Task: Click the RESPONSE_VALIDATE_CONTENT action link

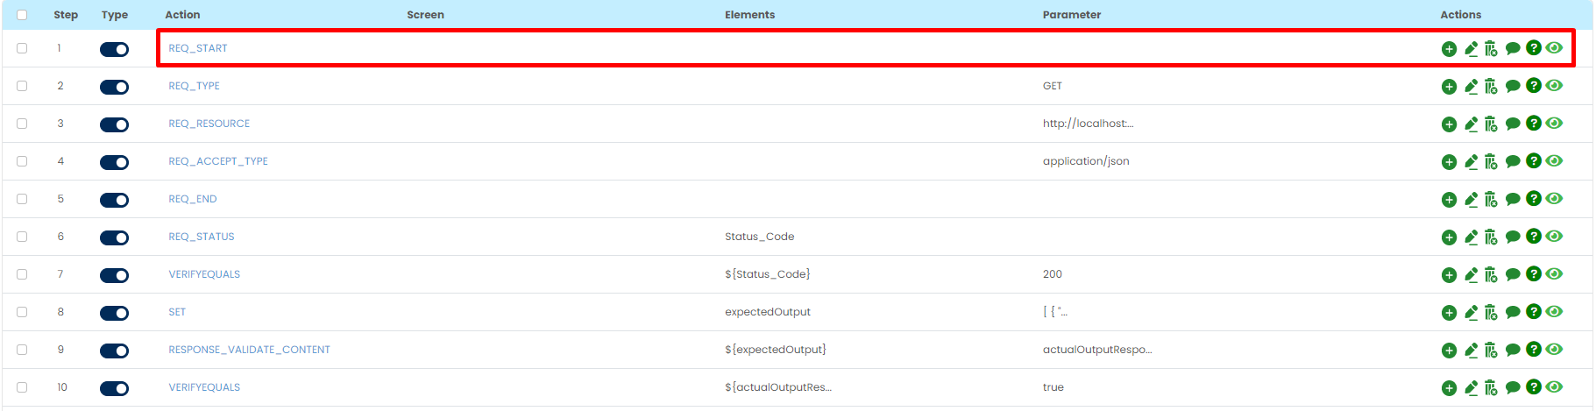Action: [x=249, y=350]
